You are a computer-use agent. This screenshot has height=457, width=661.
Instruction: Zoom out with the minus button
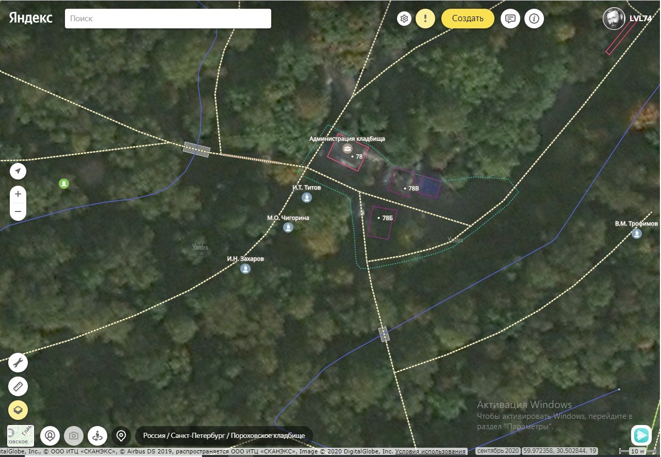pyautogui.click(x=18, y=211)
